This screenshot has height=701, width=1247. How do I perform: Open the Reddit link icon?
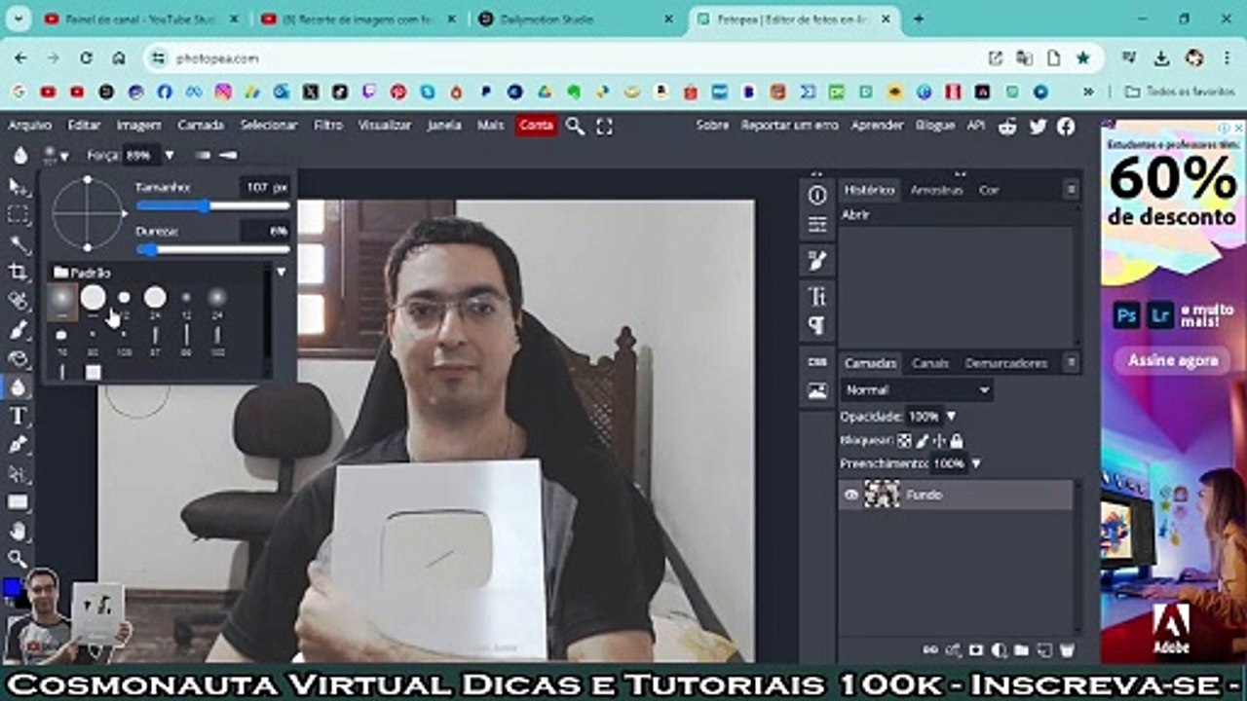coord(1008,126)
